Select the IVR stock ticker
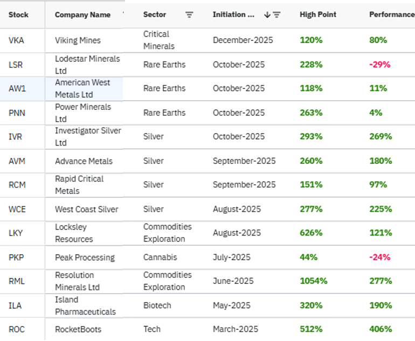The height and width of the screenshot is (341, 415). pos(17,137)
